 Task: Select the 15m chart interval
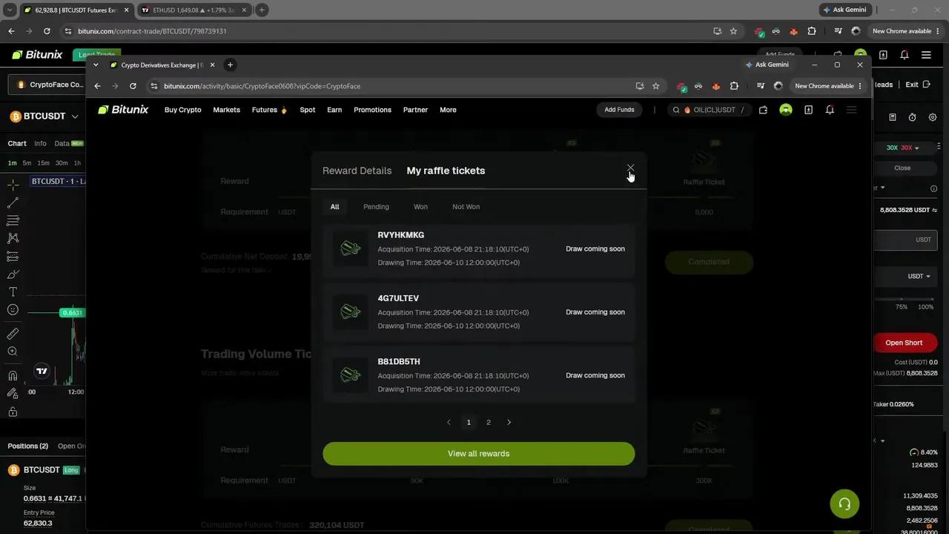coord(44,163)
